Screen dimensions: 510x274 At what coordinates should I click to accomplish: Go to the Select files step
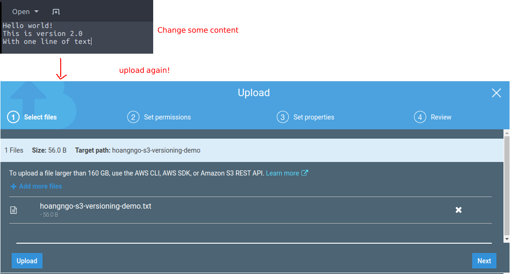click(x=40, y=117)
